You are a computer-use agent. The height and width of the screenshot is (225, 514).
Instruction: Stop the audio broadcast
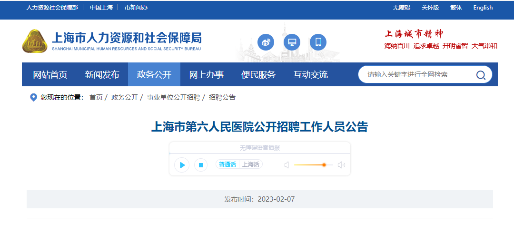201,165
